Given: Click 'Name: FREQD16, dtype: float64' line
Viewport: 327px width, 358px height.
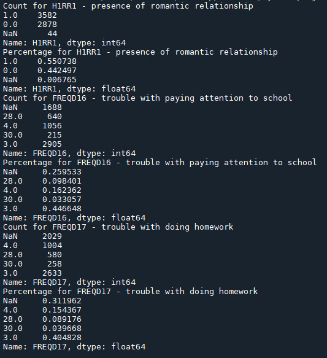Looking at the screenshot, I should click(x=74, y=218).
